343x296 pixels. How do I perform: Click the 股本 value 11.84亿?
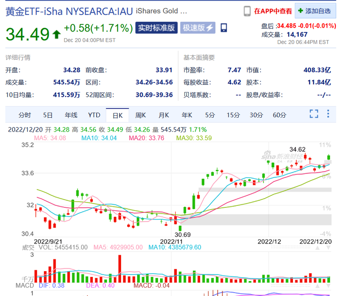[319, 82]
